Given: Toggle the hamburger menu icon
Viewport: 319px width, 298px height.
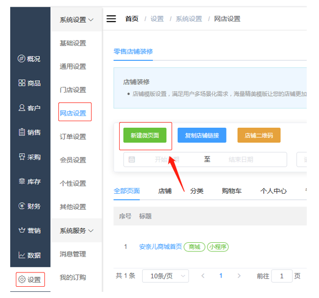Looking at the screenshot, I should (111, 19).
